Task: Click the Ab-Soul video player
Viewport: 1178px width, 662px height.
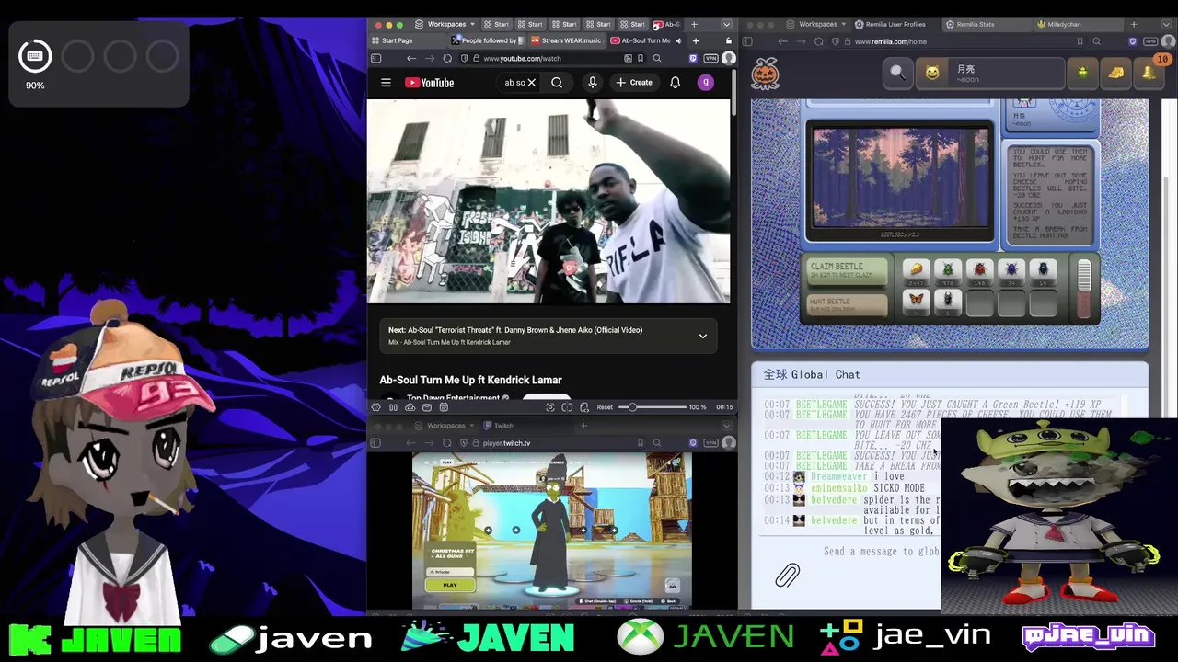Action: click(x=549, y=200)
